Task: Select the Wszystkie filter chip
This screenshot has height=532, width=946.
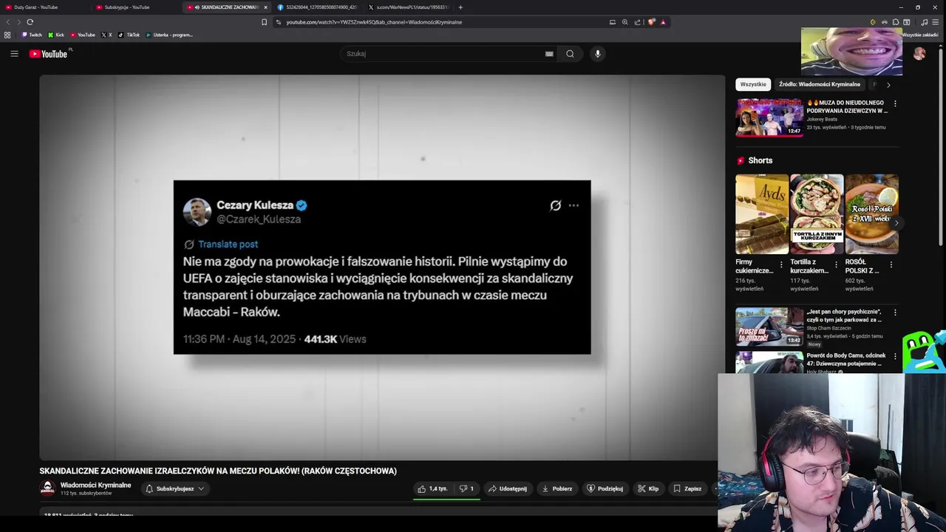Action: click(753, 84)
